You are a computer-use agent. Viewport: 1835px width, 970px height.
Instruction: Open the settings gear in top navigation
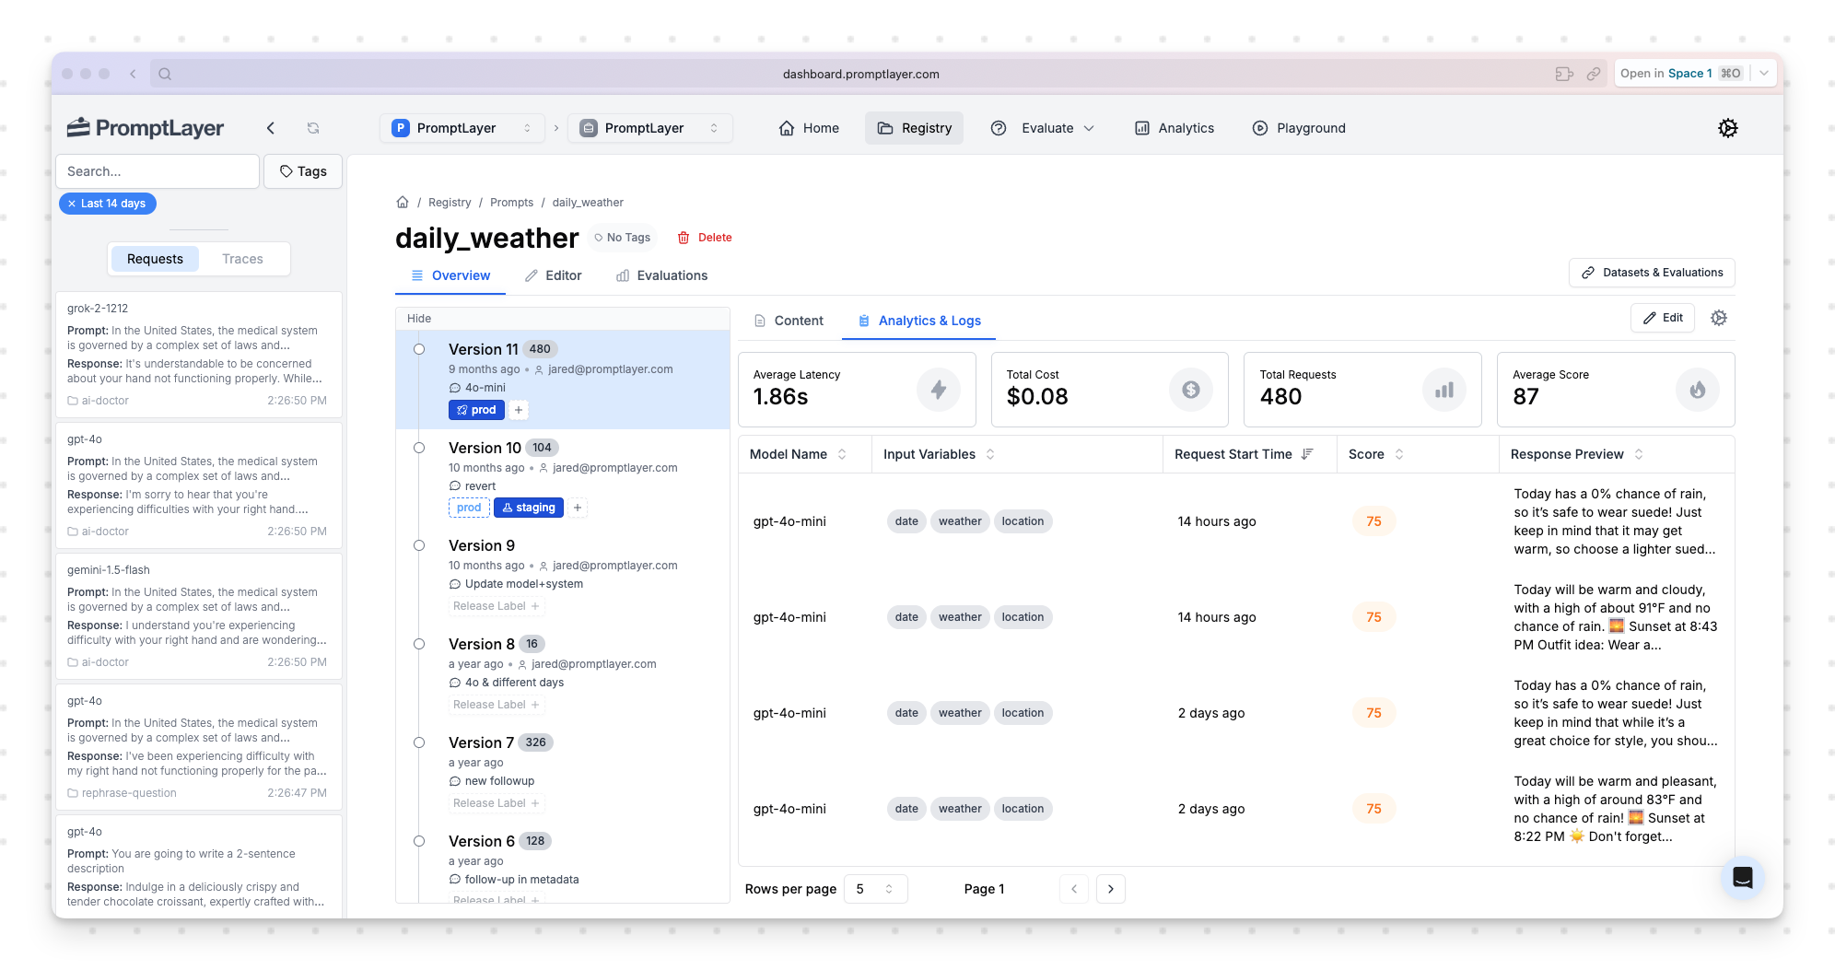(x=1728, y=128)
